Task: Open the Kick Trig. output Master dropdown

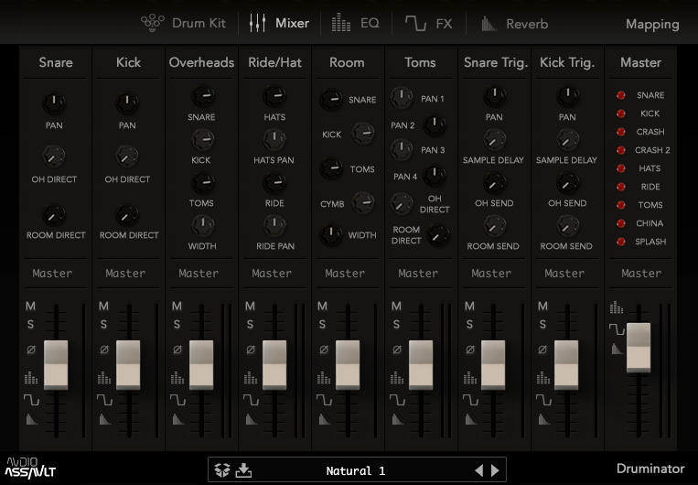Action: click(564, 273)
